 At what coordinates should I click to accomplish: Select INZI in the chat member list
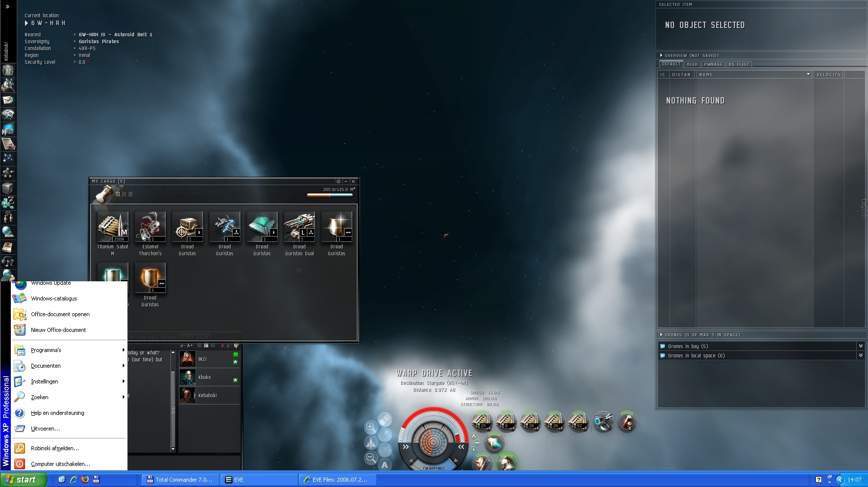coord(209,359)
